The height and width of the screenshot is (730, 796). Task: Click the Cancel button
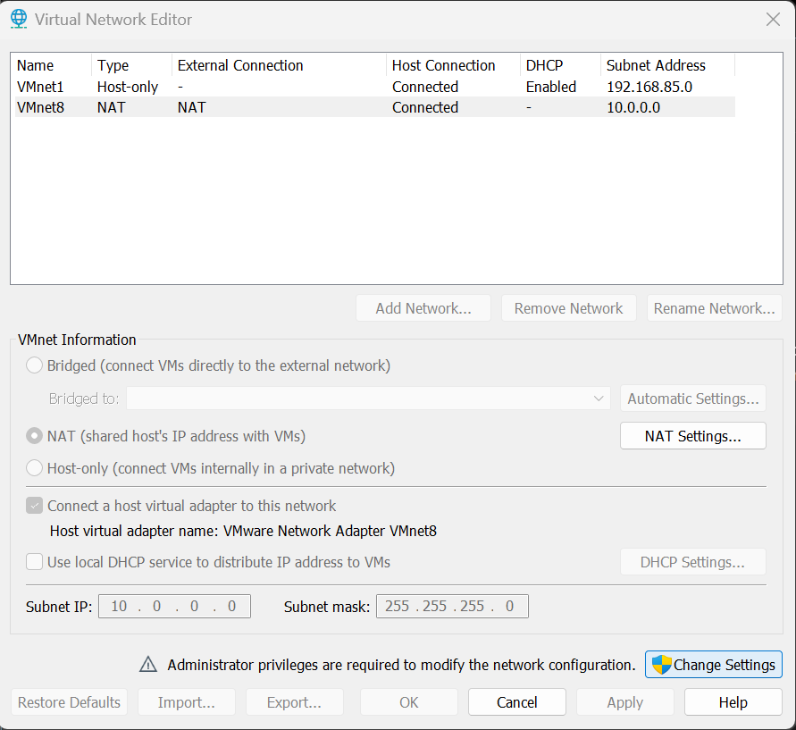coord(516,702)
